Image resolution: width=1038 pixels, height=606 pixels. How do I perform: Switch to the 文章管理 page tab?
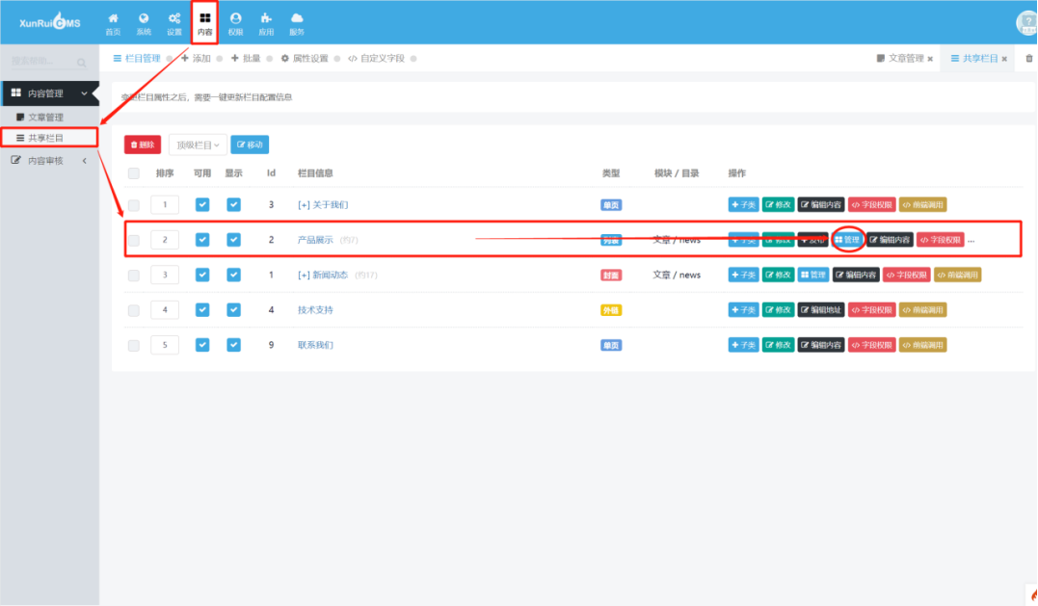tap(899, 58)
